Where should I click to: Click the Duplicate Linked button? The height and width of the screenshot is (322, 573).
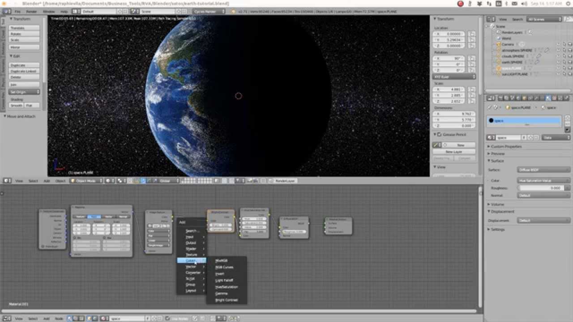coord(24,71)
